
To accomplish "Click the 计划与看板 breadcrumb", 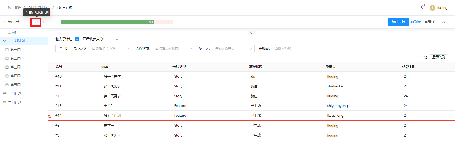I will (64, 8).
